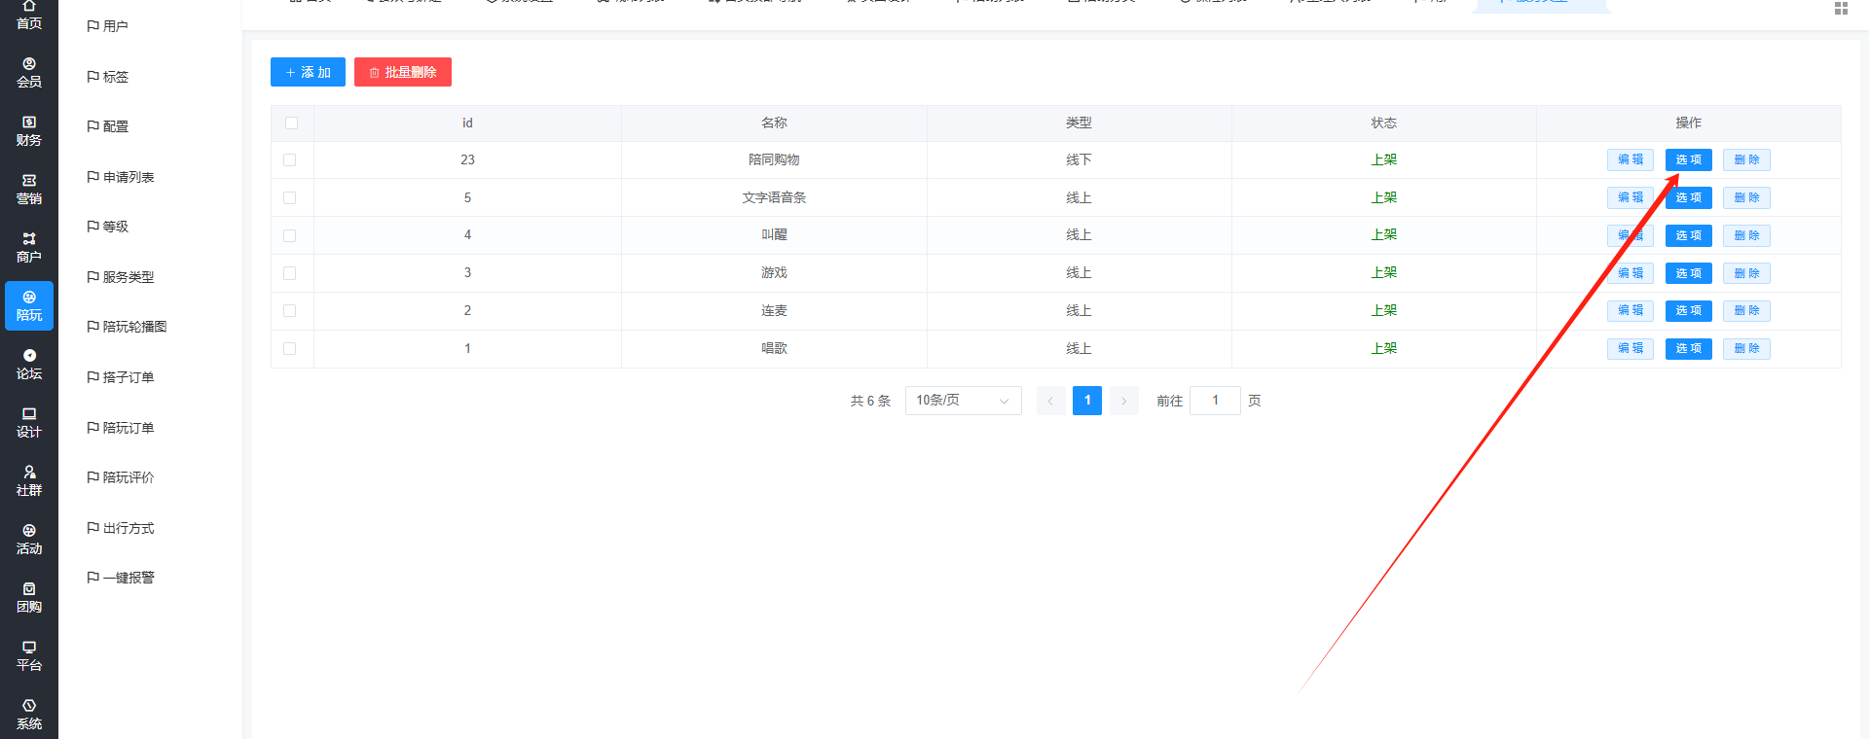Open the 系统 system sidebar icon
Screen dimensions: 1869x739
[29, 714]
